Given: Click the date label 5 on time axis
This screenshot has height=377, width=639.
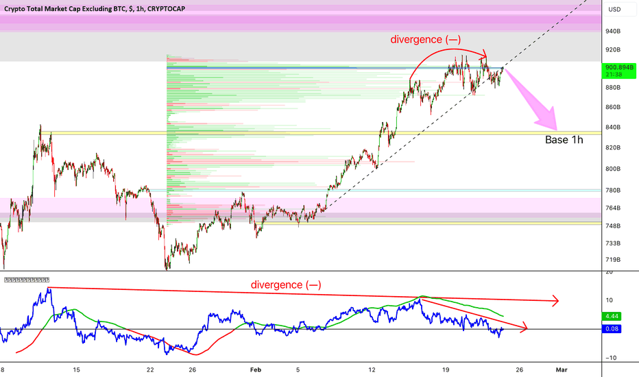Looking at the screenshot, I should pyautogui.click(x=298, y=369).
